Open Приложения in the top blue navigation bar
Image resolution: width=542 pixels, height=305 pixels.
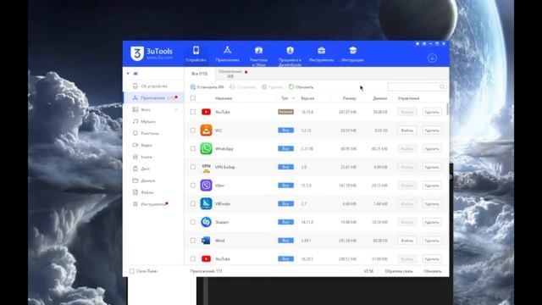227,54
